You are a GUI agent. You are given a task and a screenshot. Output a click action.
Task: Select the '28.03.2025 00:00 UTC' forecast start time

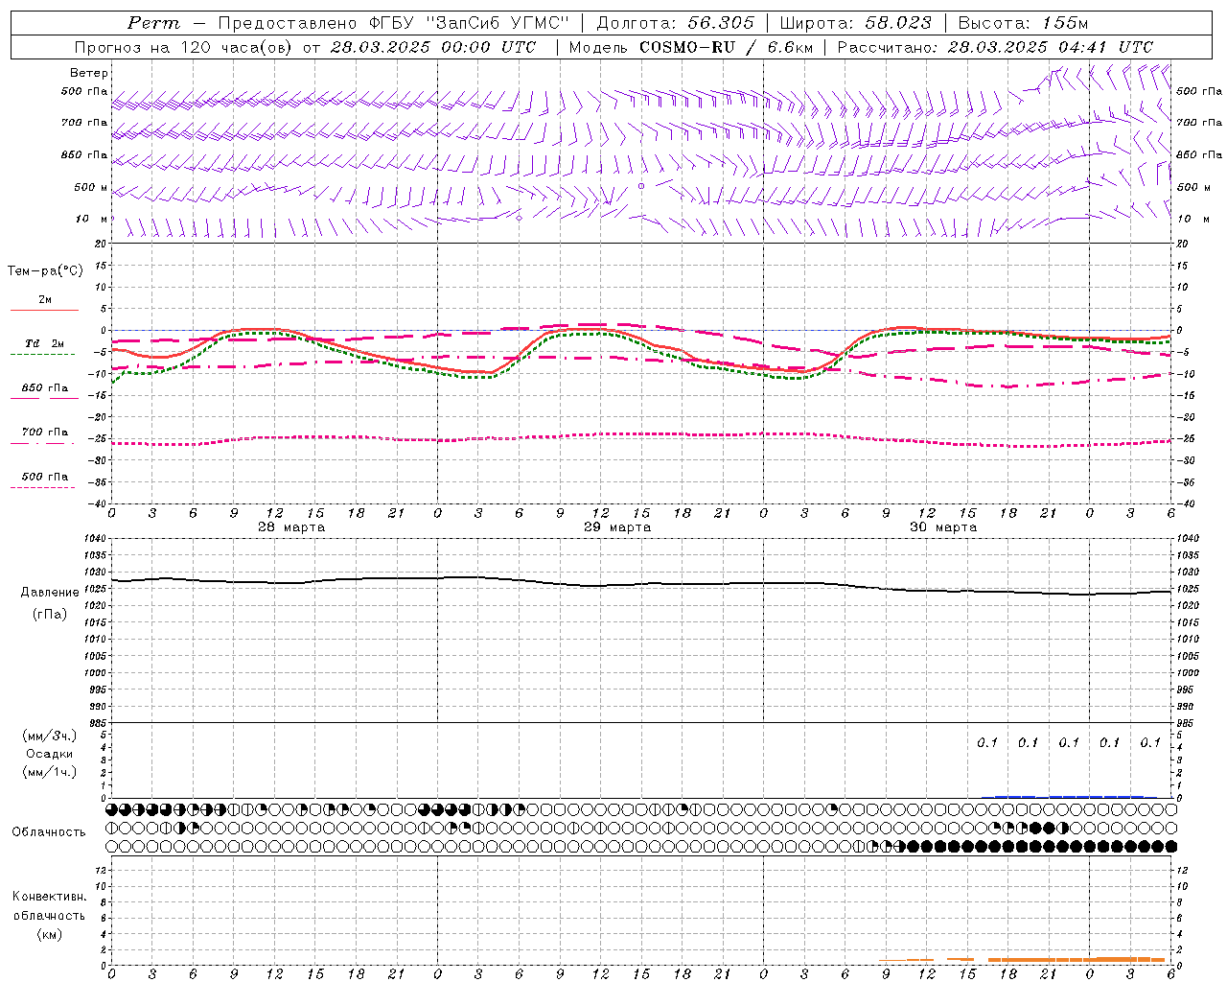(x=433, y=47)
